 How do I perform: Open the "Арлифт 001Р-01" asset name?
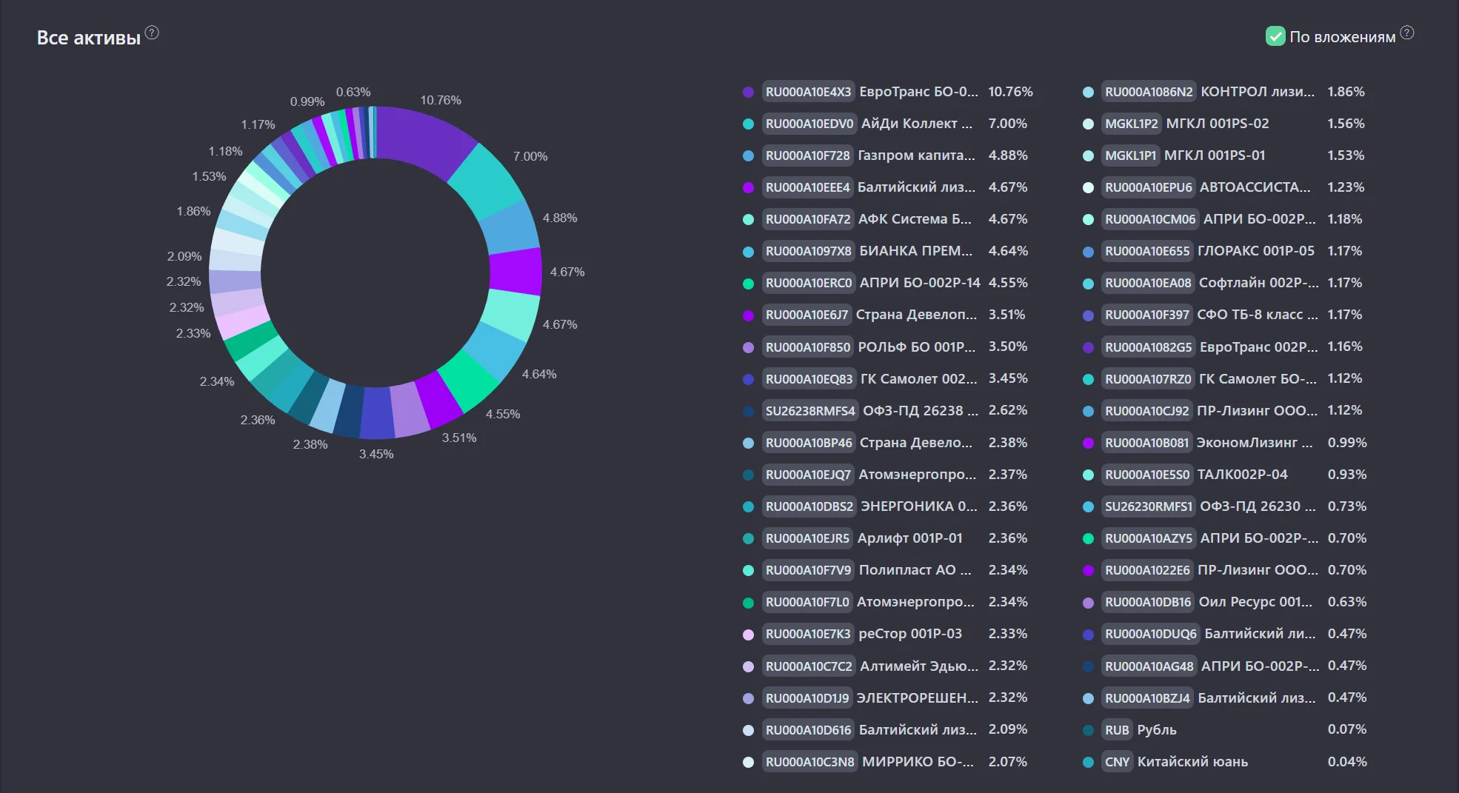pos(910,538)
